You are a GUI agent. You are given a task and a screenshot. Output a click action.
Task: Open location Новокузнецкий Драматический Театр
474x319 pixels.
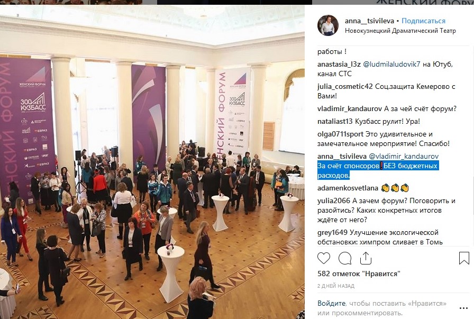pyautogui.click(x=400, y=31)
